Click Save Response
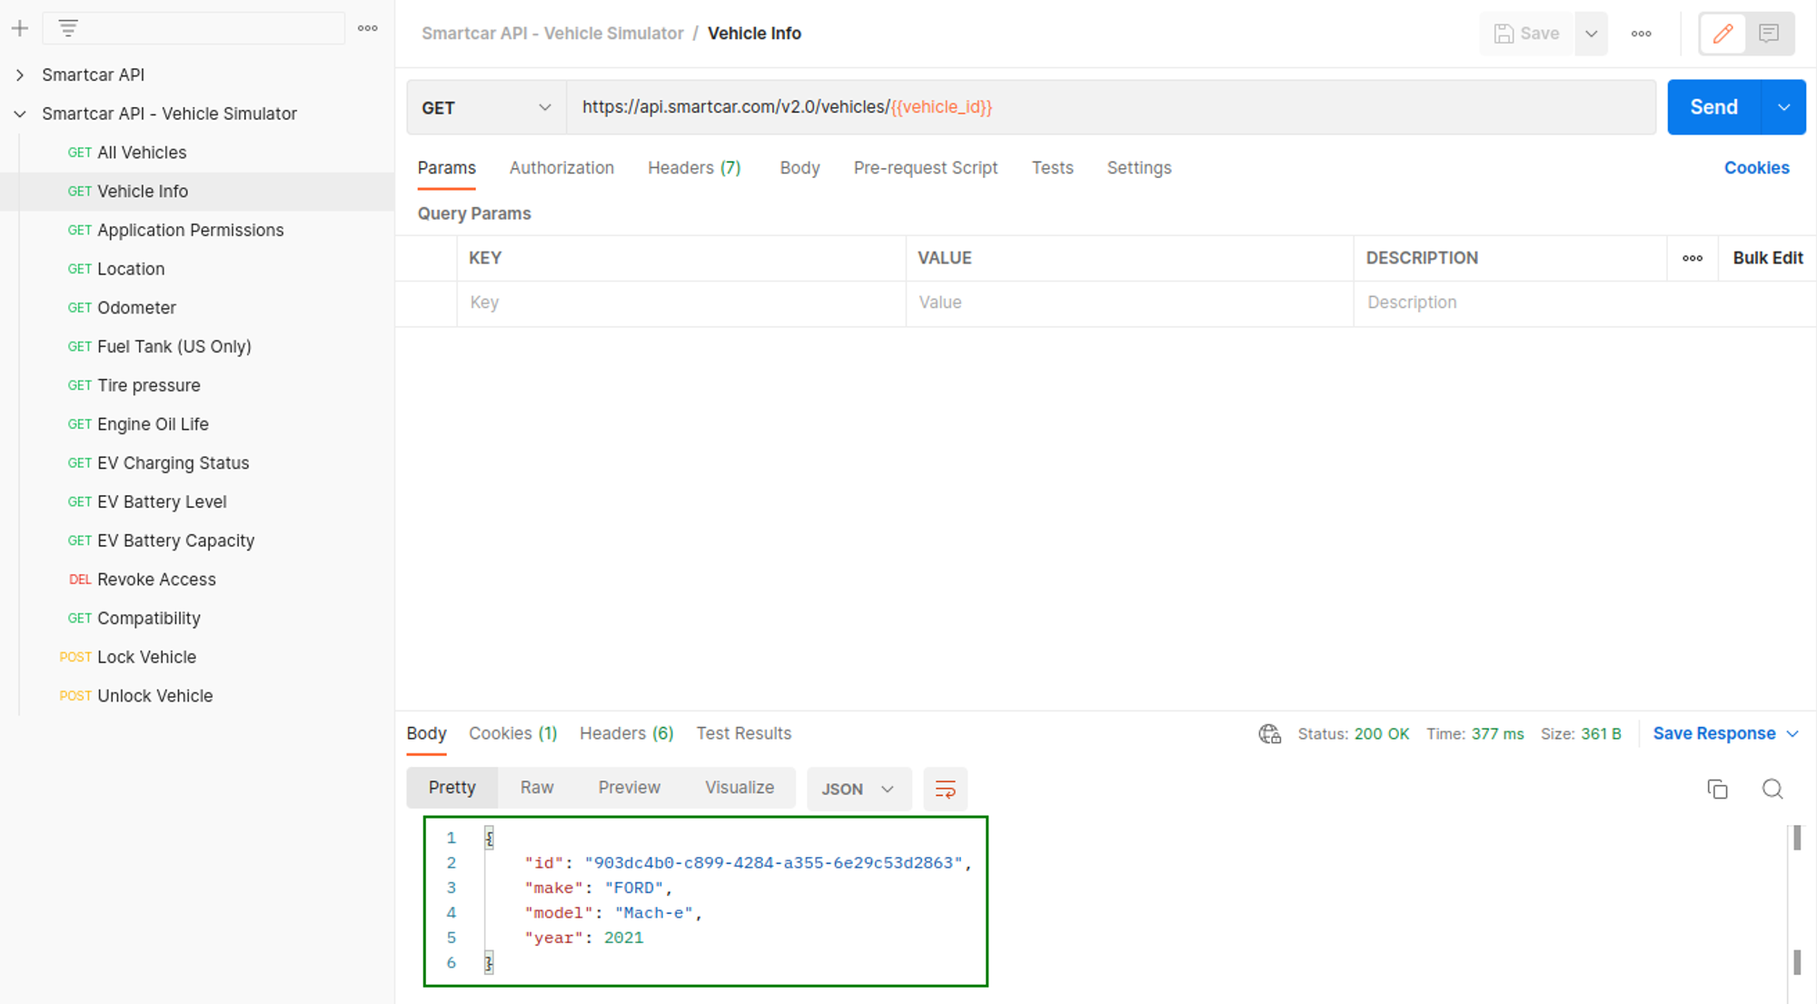This screenshot has width=1817, height=1004. [1713, 734]
